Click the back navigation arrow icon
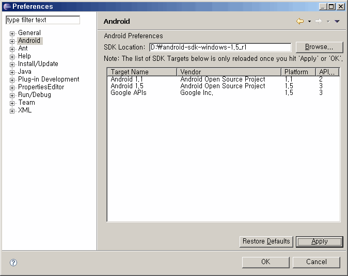The height and width of the screenshot is (276, 348). pos(299,21)
